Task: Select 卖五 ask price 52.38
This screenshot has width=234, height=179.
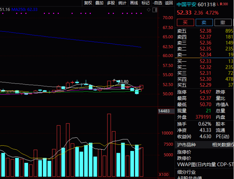Action: (206, 31)
